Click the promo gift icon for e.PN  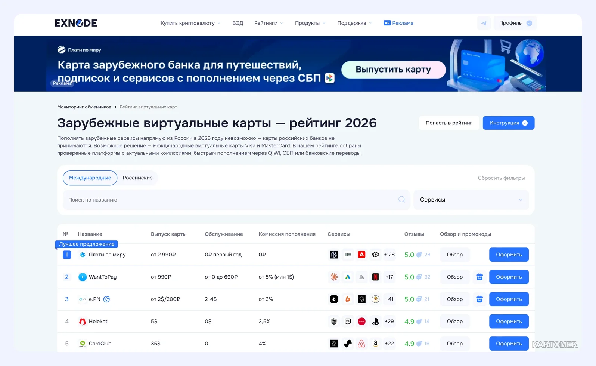pos(479,299)
